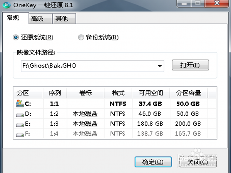Confirm with the 确定(O) button
The height and width of the screenshot is (173, 231).
tap(153, 162)
